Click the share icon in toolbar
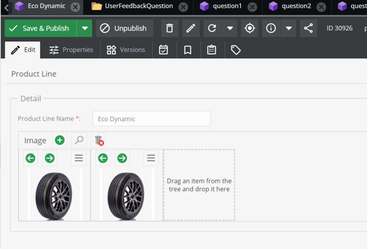Viewport: 367px width, 249px height. (309, 29)
